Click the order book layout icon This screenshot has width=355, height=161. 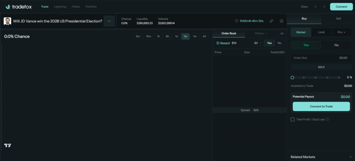(x=282, y=34)
